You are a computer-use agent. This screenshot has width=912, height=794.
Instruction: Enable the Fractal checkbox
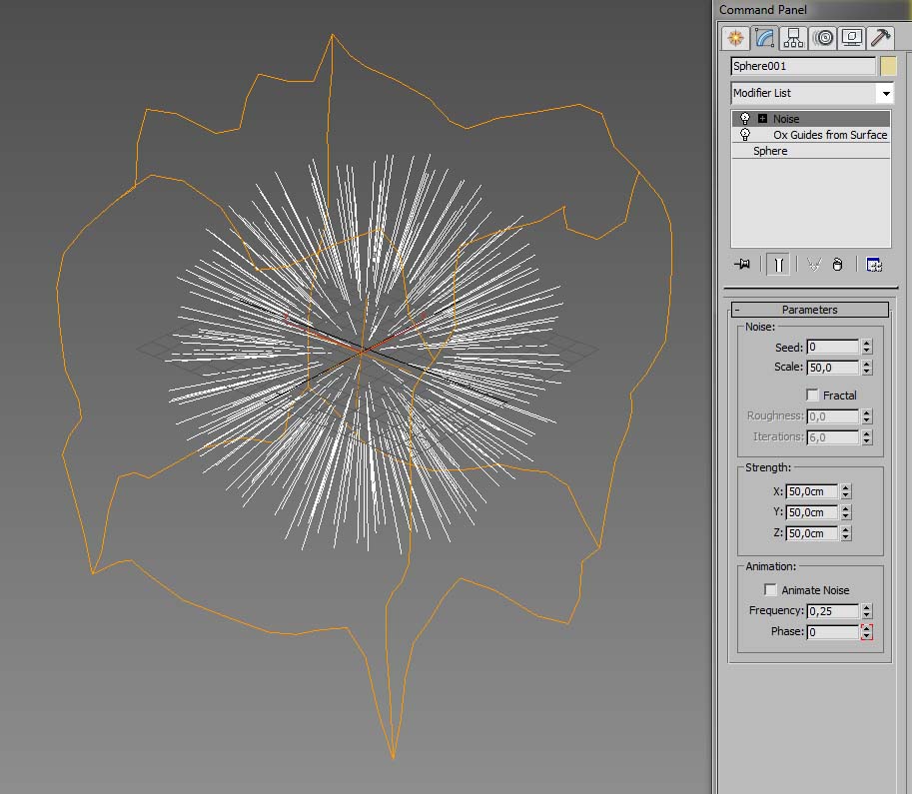812,396
